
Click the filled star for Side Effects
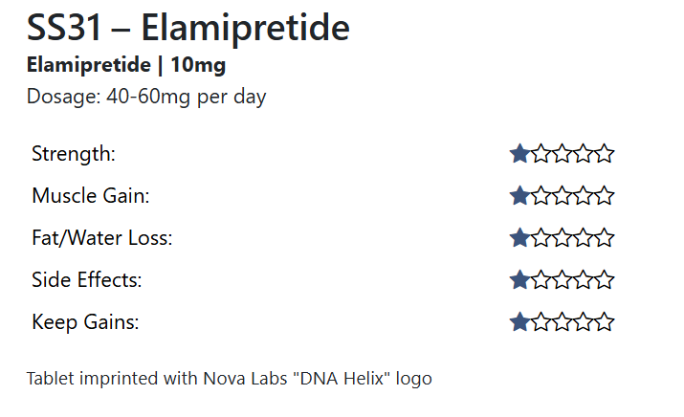click(520, 280)
